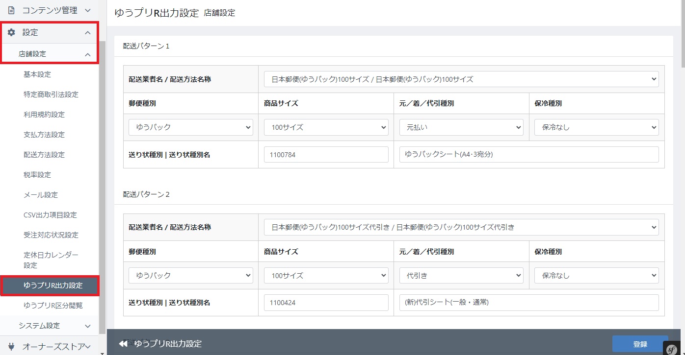The height and width of the screenshot is (355, 685).
Task: Click the 配送パターン１ section heading
Action: (146, 47)
